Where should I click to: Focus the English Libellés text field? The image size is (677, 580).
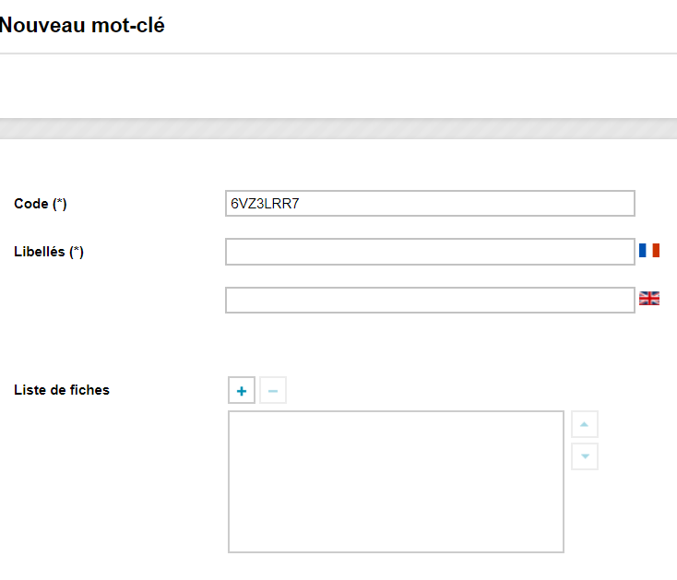tap(430, 300)
